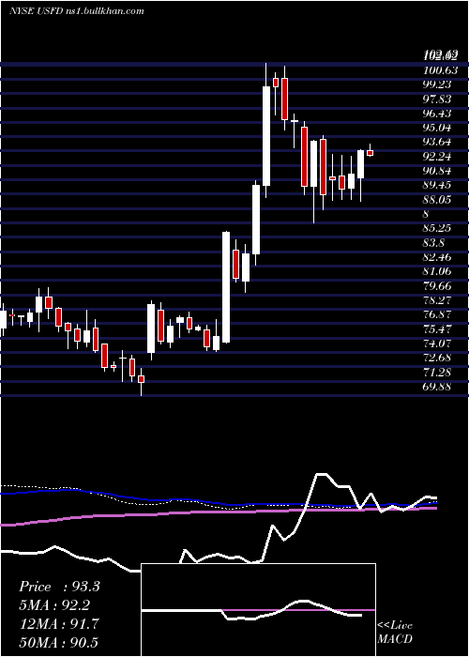469x657 pixels.
Task: Click the last small red candlestick
Action: tap(370, 153)
